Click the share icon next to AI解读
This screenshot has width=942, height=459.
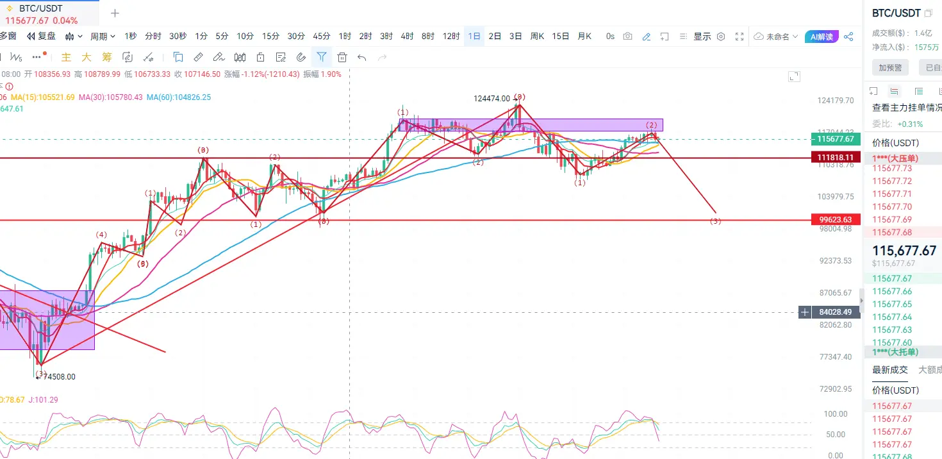click(x=848, y=37)
